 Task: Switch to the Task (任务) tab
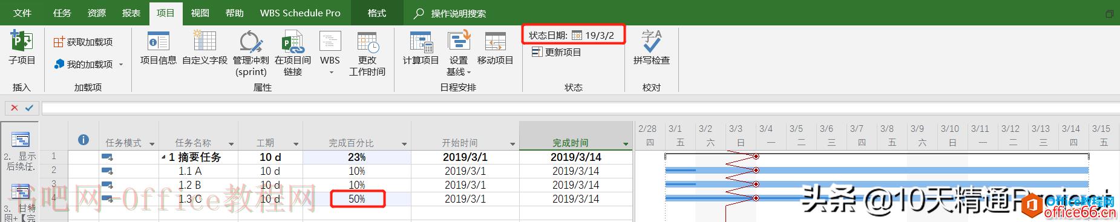click(62, 13)
